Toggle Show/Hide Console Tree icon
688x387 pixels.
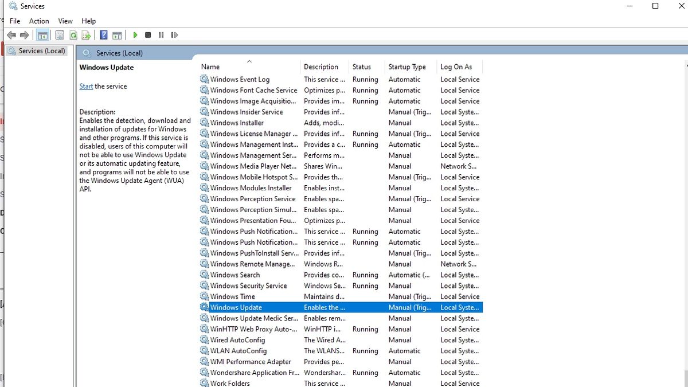42,35
